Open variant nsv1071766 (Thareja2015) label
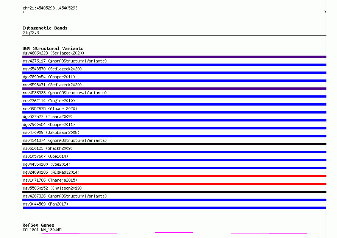The width and height of the screenshot is (337, 238). click(x=50, y=180)
